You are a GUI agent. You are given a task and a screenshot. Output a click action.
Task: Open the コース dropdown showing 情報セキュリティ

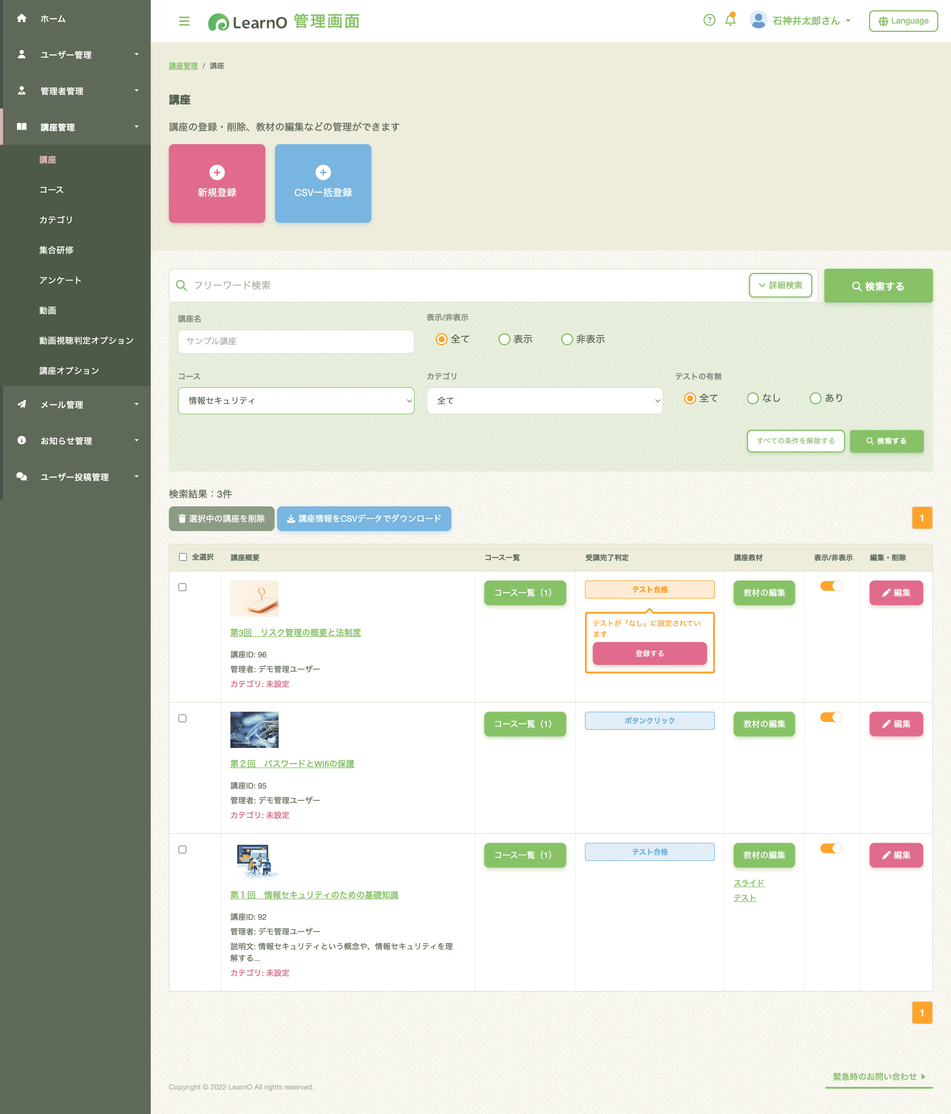(x=296, y=400)
